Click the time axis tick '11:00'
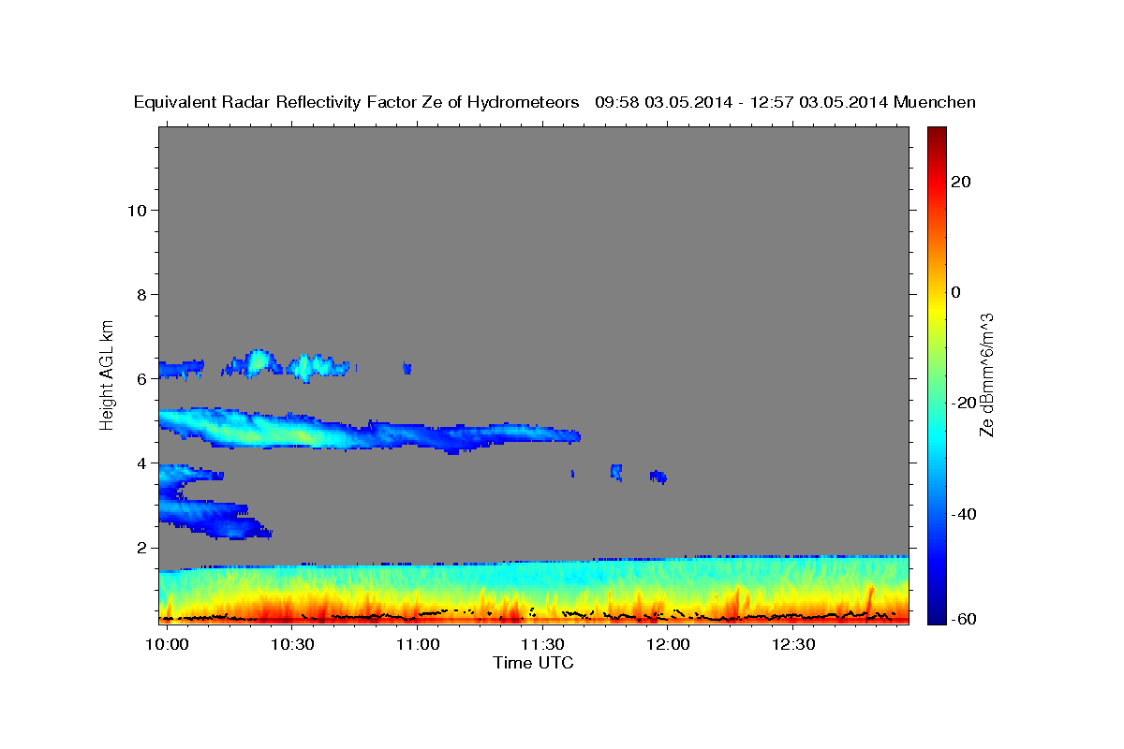 coord(418,644)
